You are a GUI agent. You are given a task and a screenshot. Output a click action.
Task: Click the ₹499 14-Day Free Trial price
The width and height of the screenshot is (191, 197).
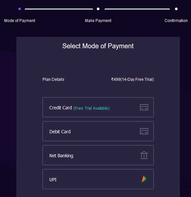132,79
